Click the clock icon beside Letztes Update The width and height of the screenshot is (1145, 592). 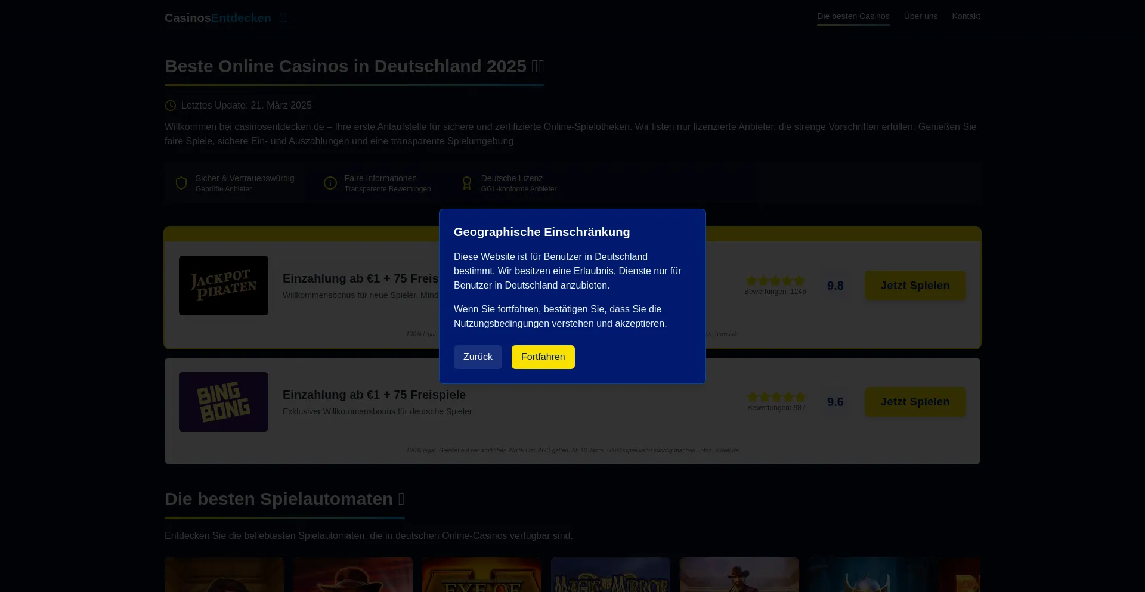171,106
